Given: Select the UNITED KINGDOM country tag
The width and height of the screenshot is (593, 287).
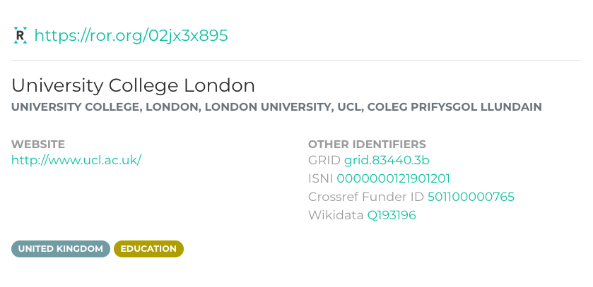Looking at the screenshot, I should point(61,249).
